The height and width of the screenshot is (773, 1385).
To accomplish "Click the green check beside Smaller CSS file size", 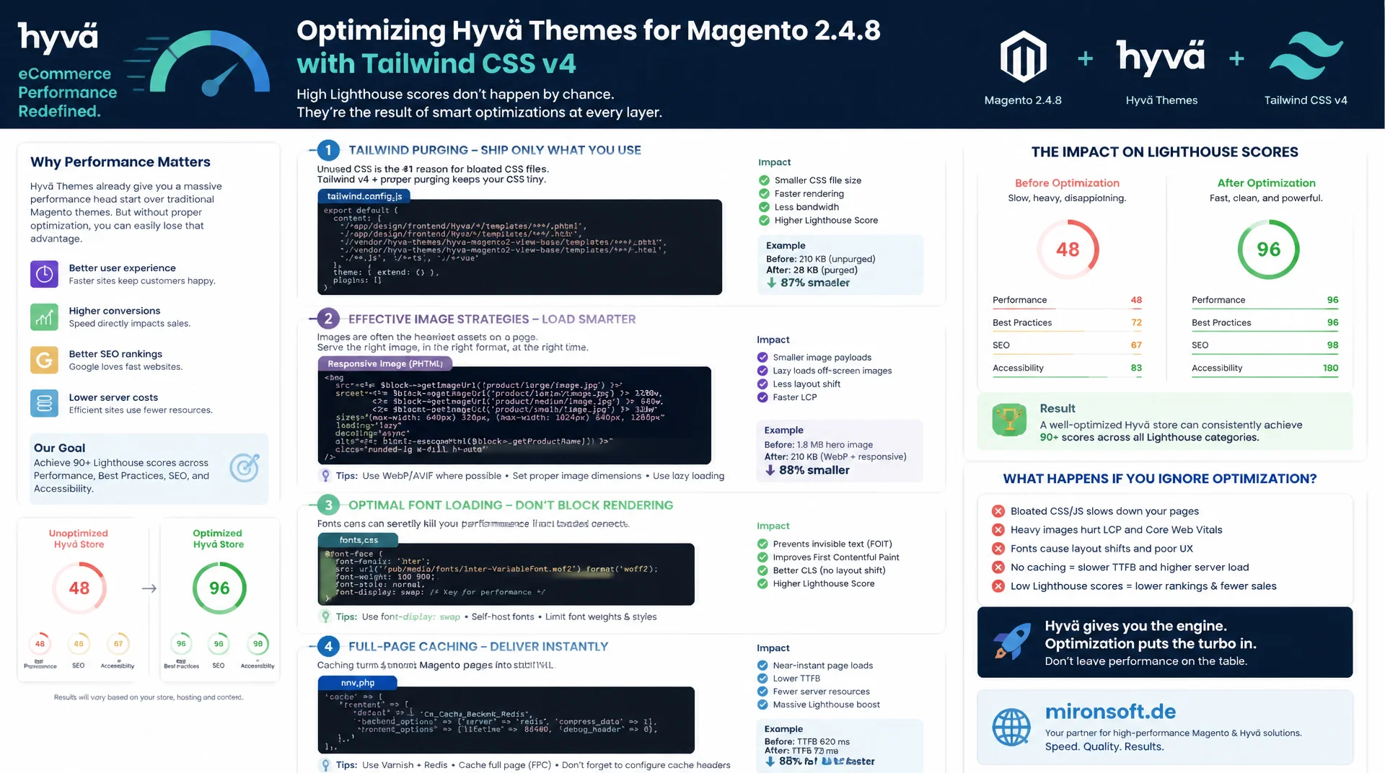I will click(764, 180).
